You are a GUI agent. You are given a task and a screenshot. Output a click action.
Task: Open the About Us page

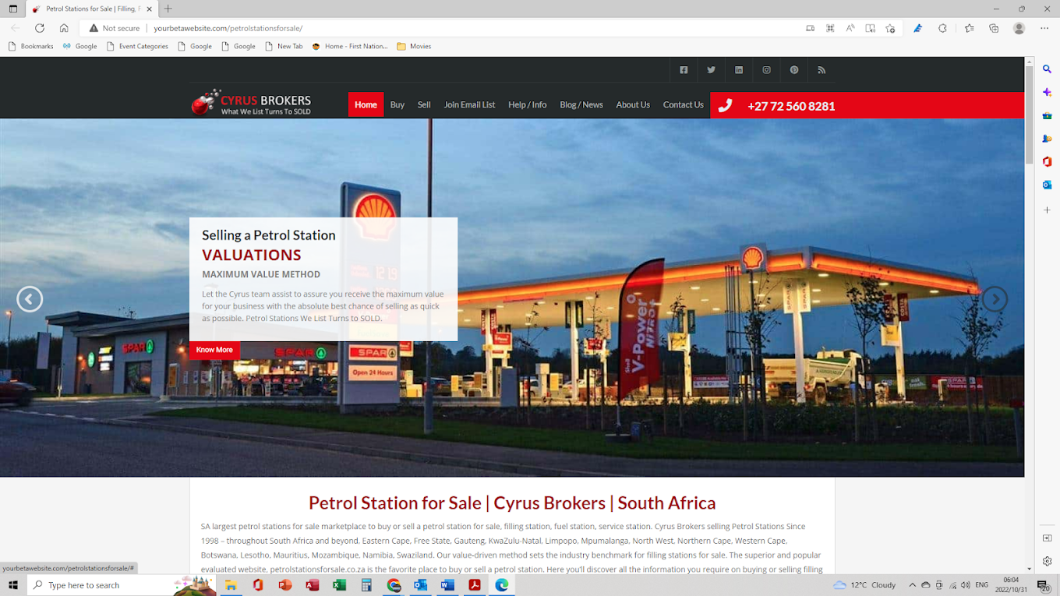(633, 104)
